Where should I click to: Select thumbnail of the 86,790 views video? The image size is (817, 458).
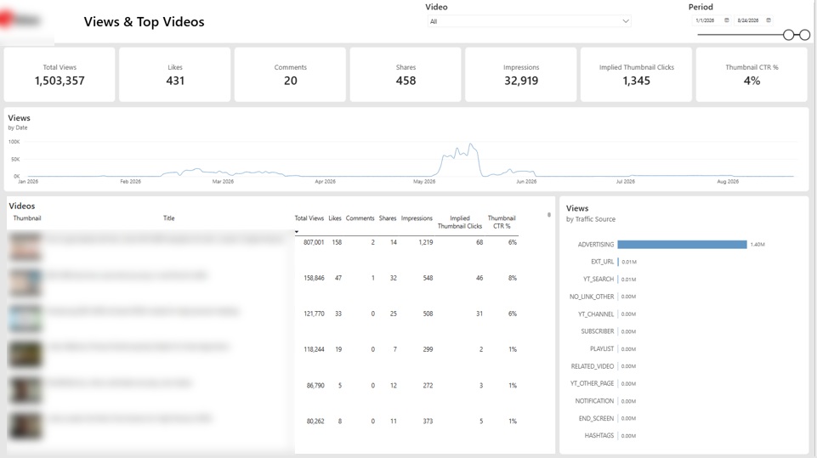point(25,390)
